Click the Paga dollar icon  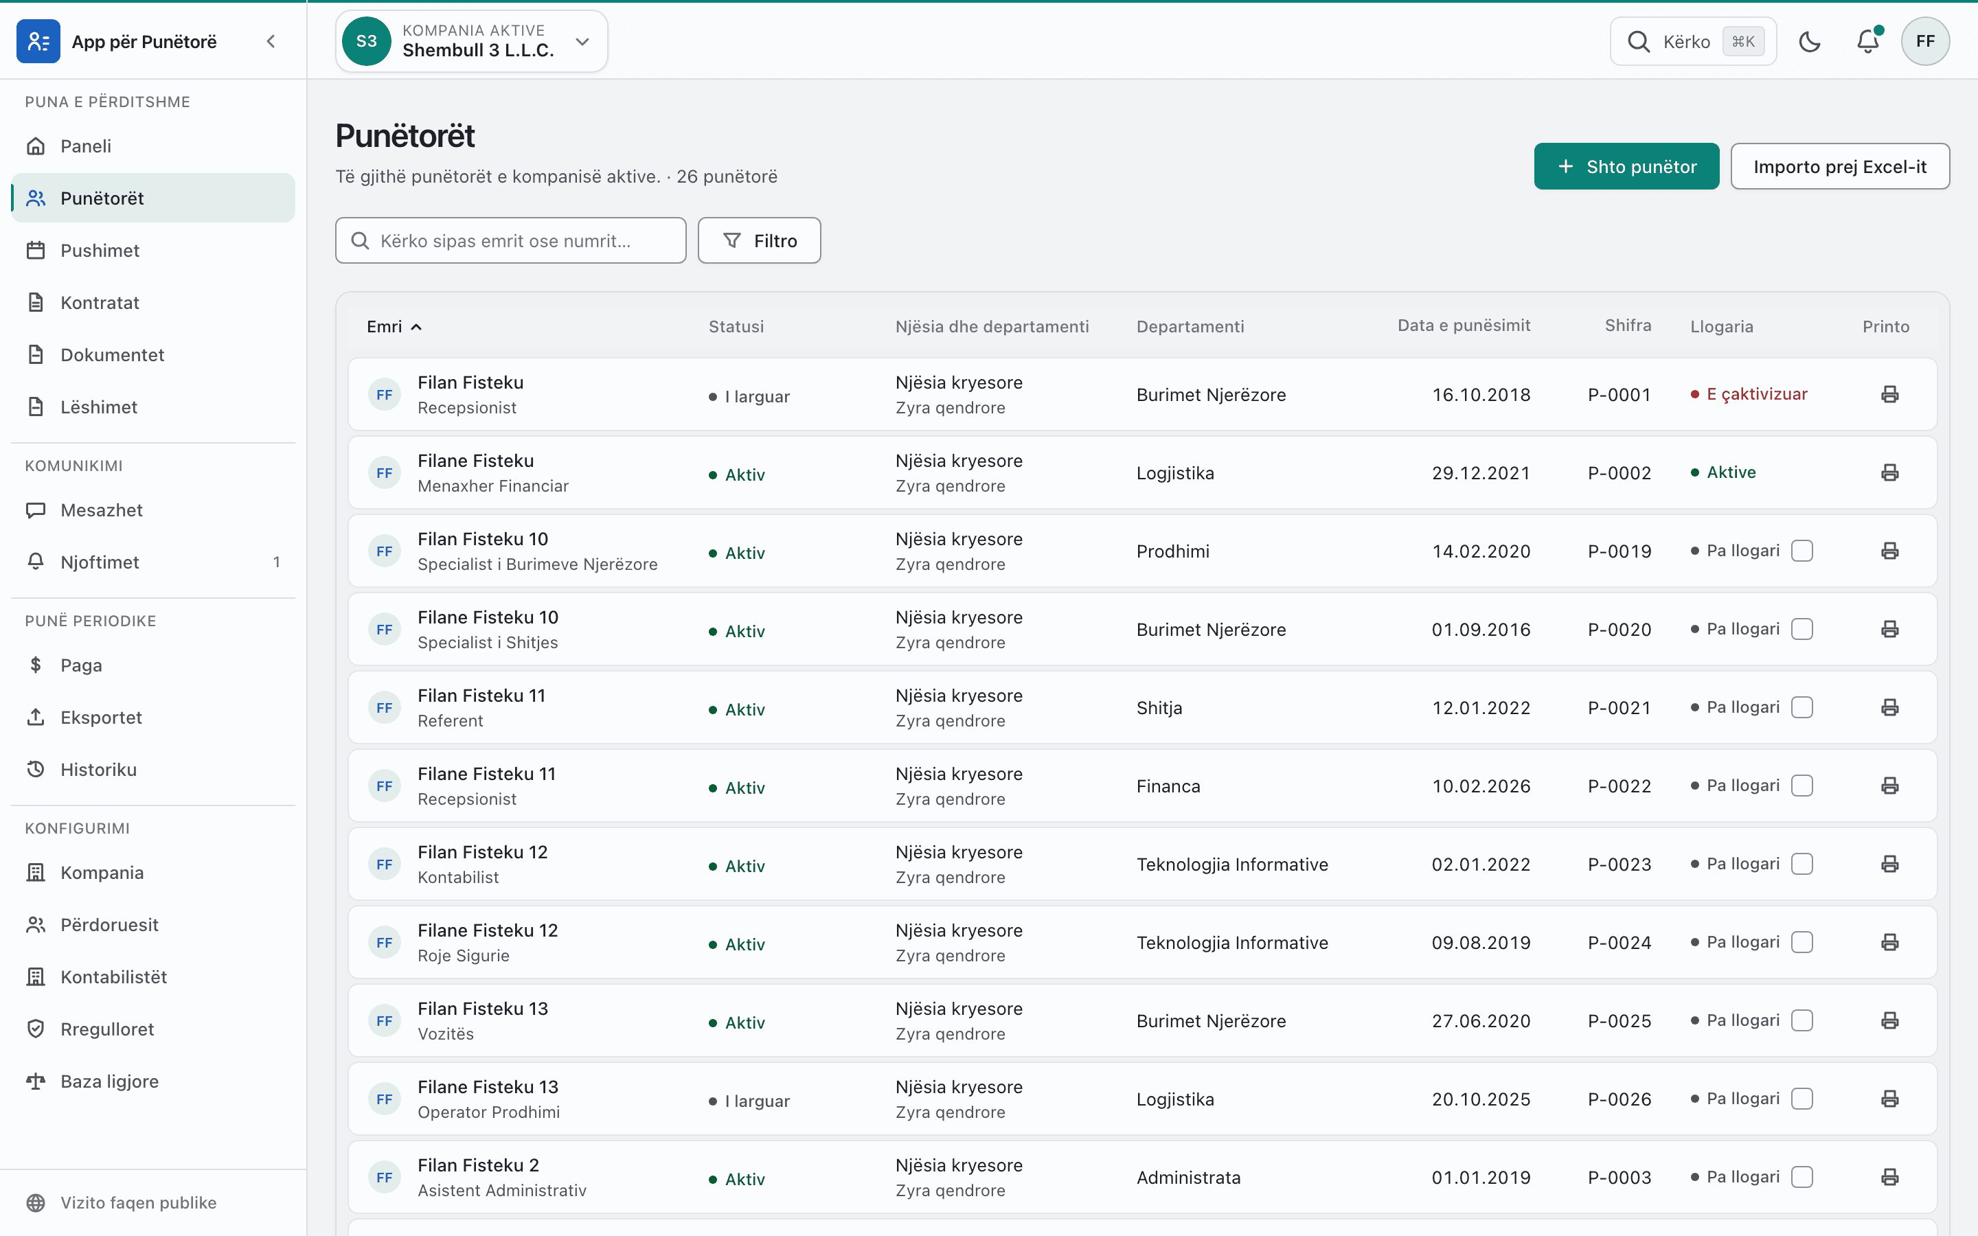[36, 665]
